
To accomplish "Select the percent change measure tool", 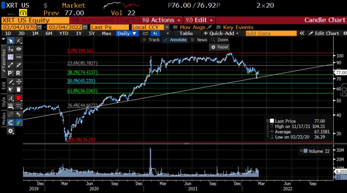I will point(11,49).
